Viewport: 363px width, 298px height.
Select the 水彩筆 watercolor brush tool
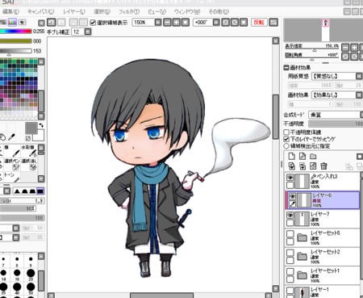point(29,151)
